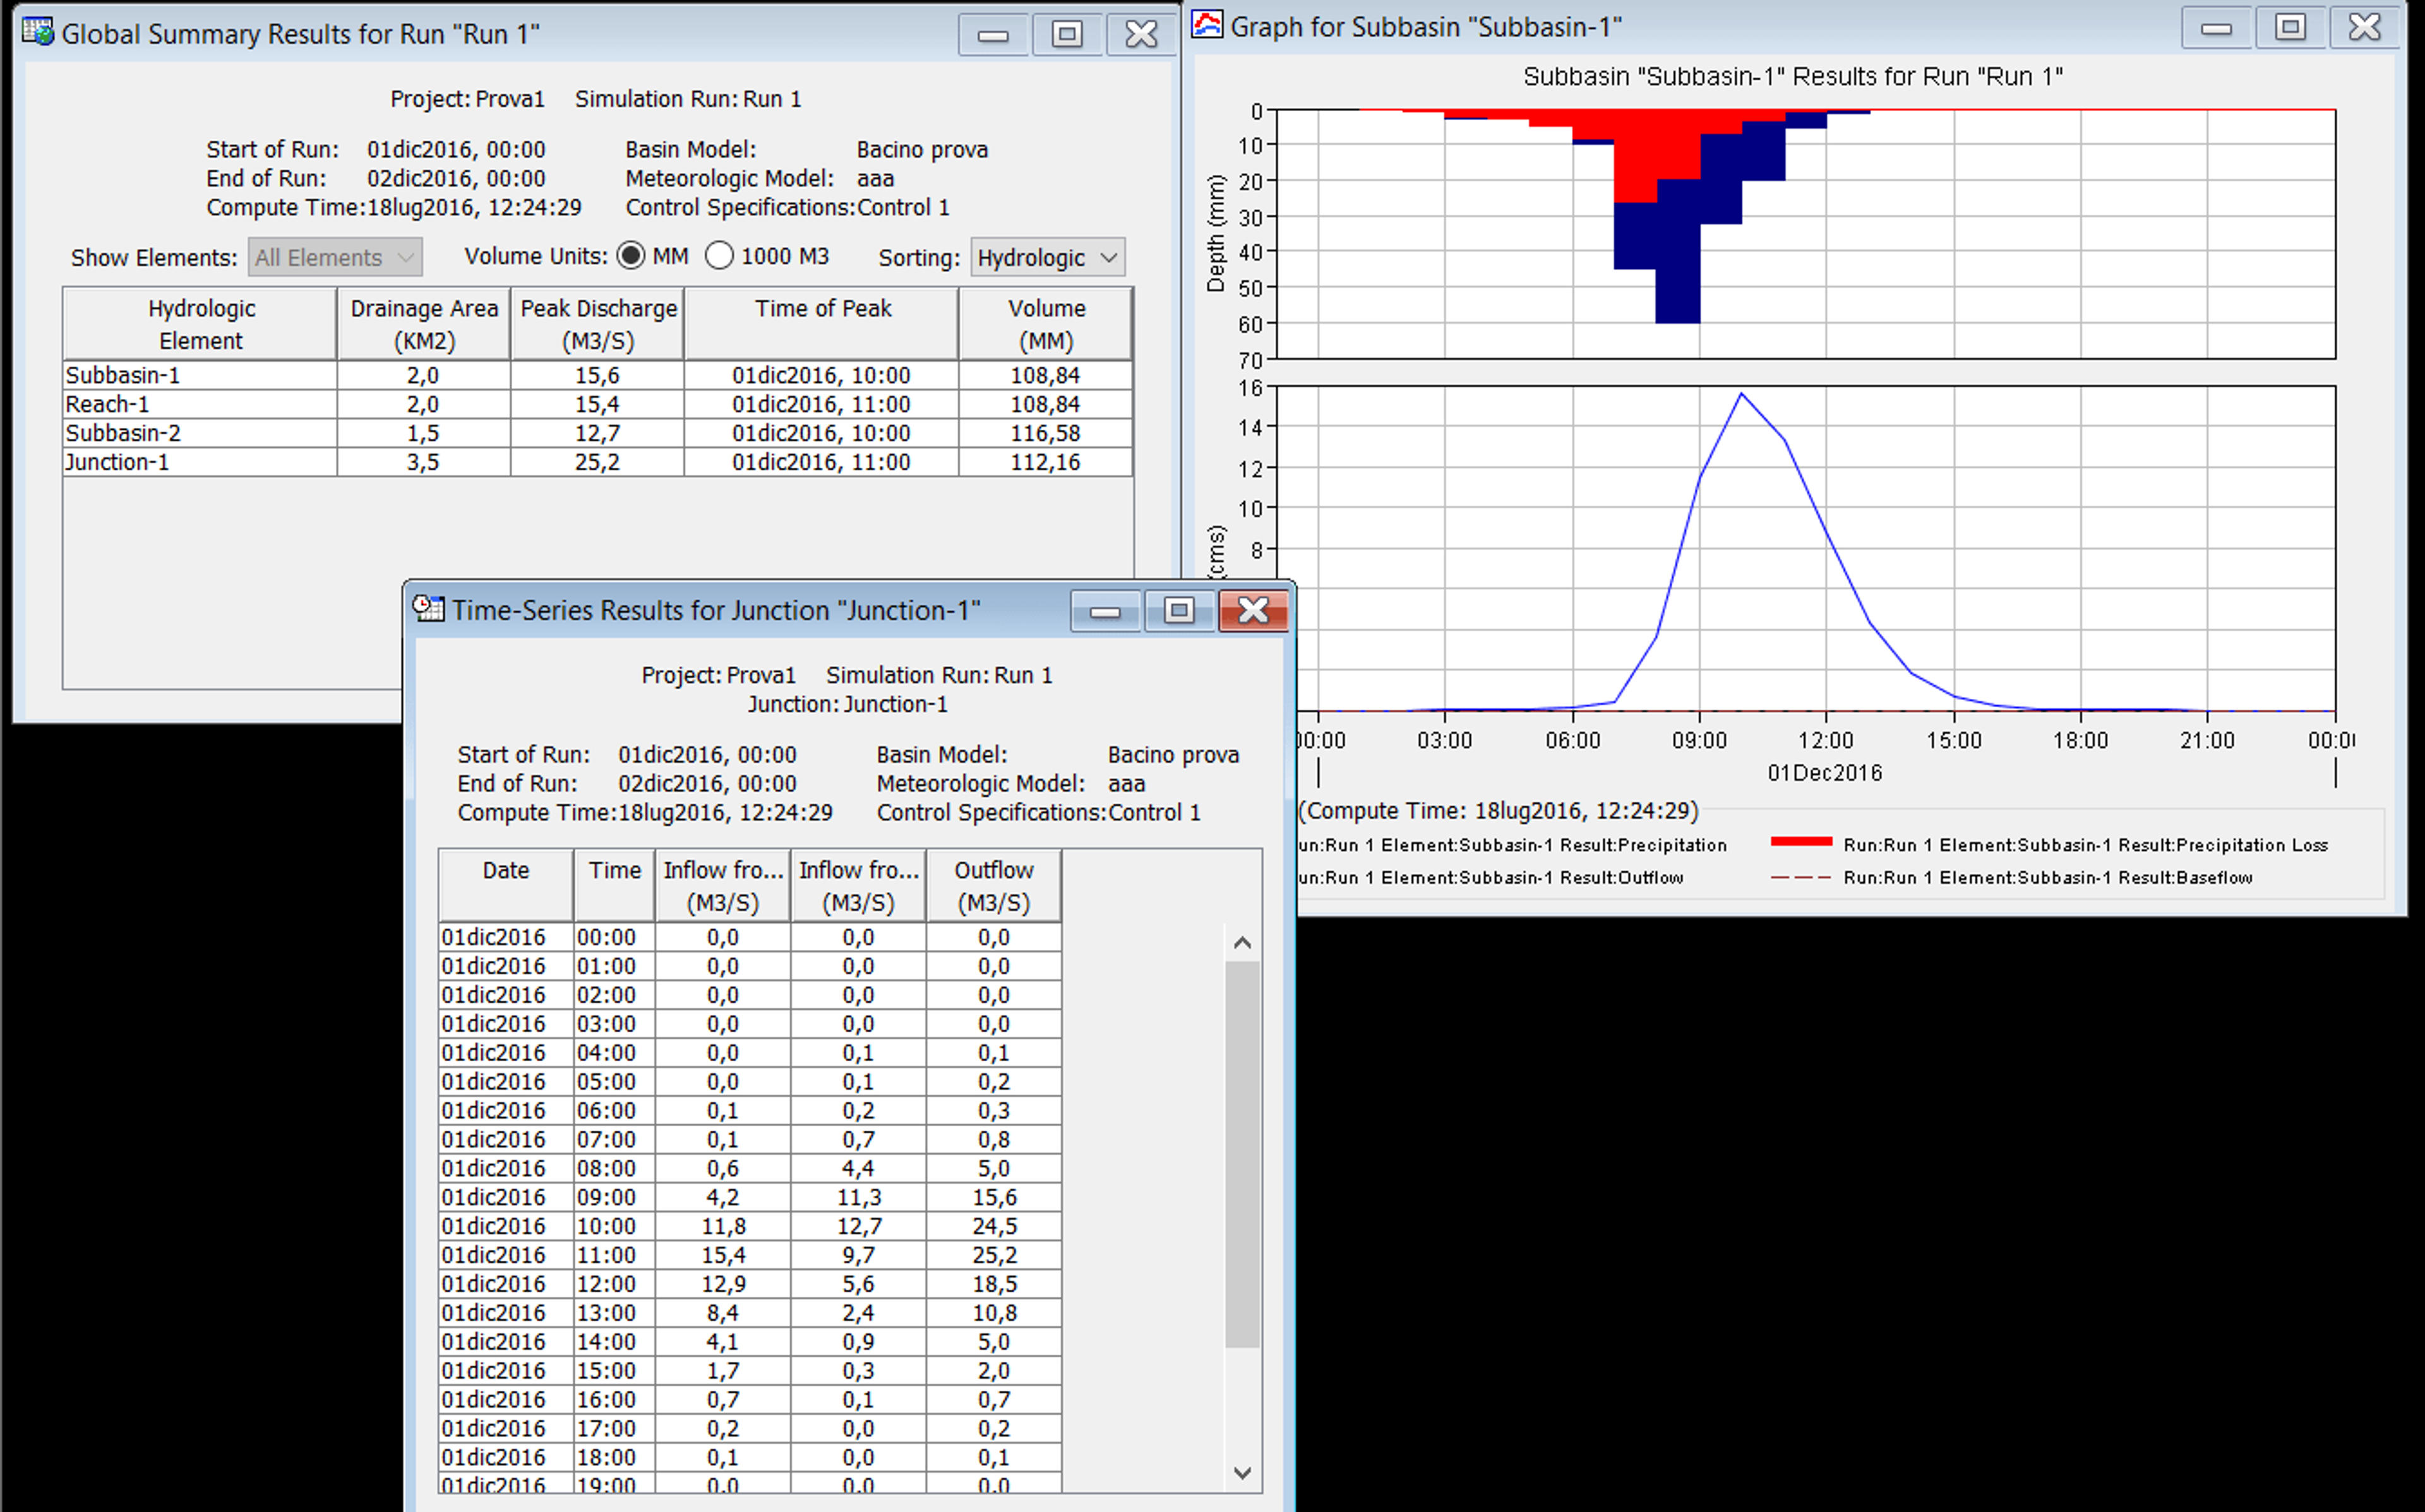The width and height of the screenshot is (2425, 1512).
Task: Click the Subbasin-1 Result:Outflow legend label
Action: point(1490,877)
